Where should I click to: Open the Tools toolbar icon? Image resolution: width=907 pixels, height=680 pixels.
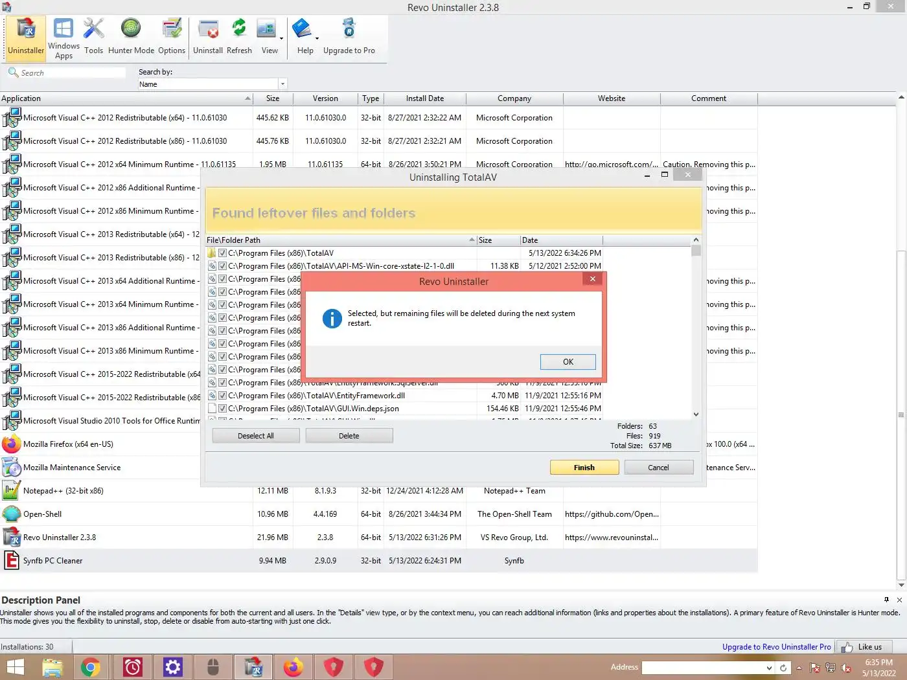click(93, 38)
